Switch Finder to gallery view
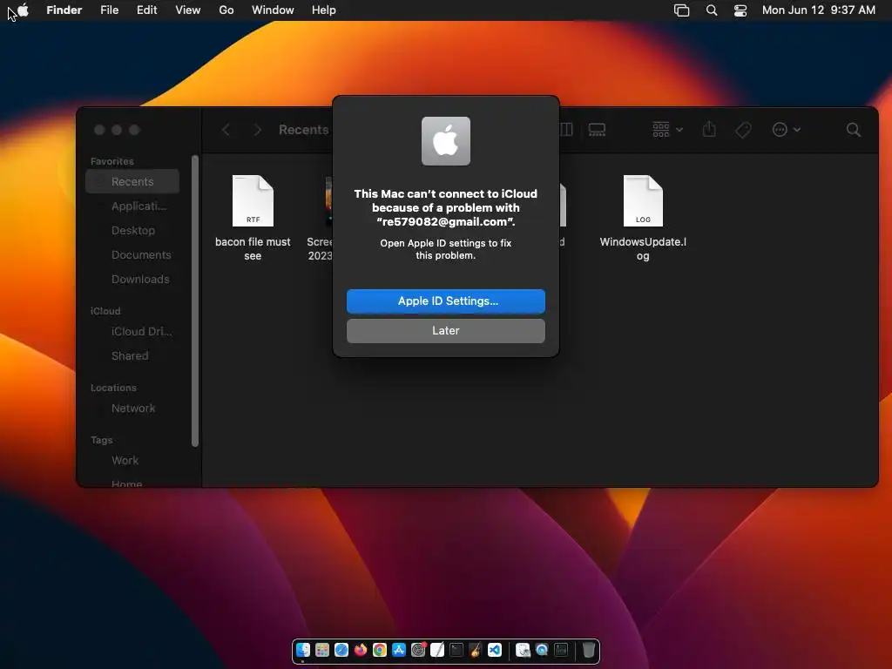Image resolution: width=892 pixels, height=669 pixels. [597, 130]
